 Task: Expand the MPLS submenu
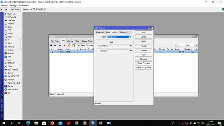[x=10, y=43]
